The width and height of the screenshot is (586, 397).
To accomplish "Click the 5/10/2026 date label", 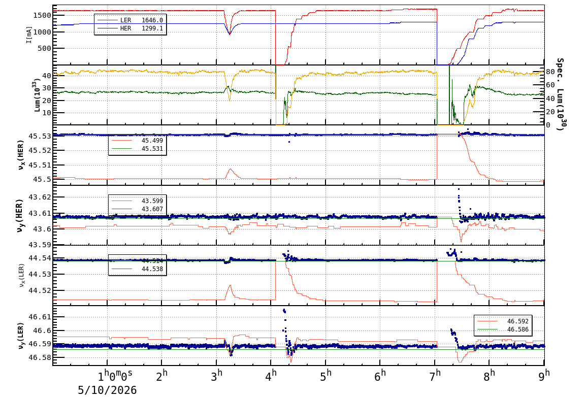I will pos(107,390).
